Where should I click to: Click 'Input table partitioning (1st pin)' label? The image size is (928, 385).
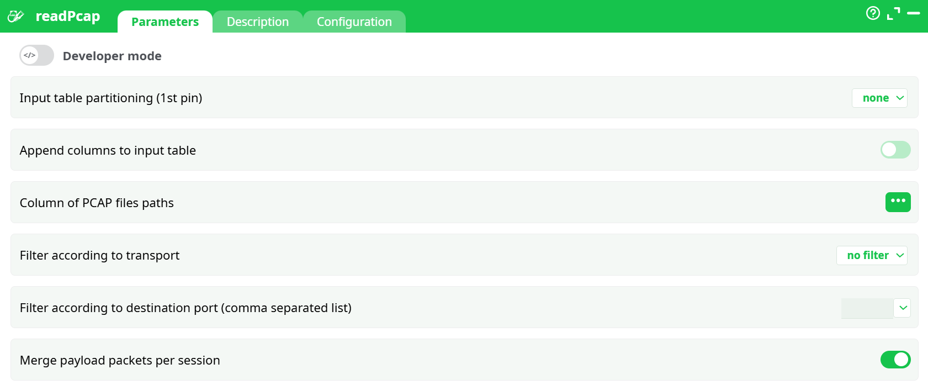tap(111, 98)
